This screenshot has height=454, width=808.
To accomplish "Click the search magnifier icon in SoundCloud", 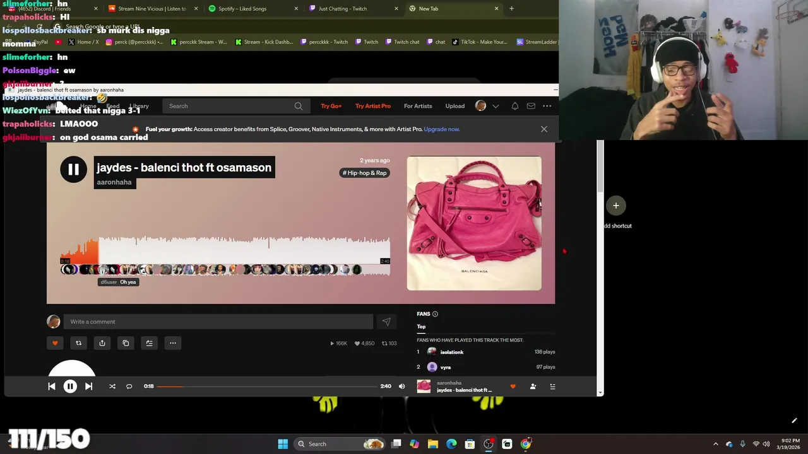I will (x=299, y=106).
